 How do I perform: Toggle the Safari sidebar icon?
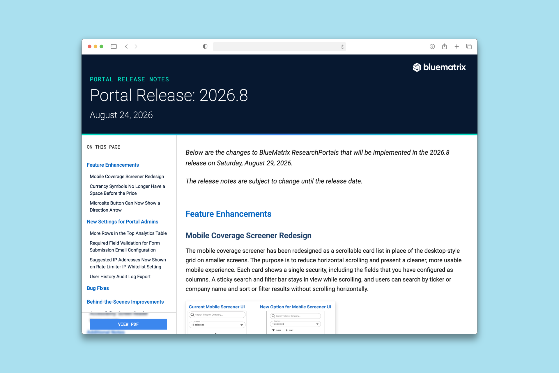click(114, 47)
